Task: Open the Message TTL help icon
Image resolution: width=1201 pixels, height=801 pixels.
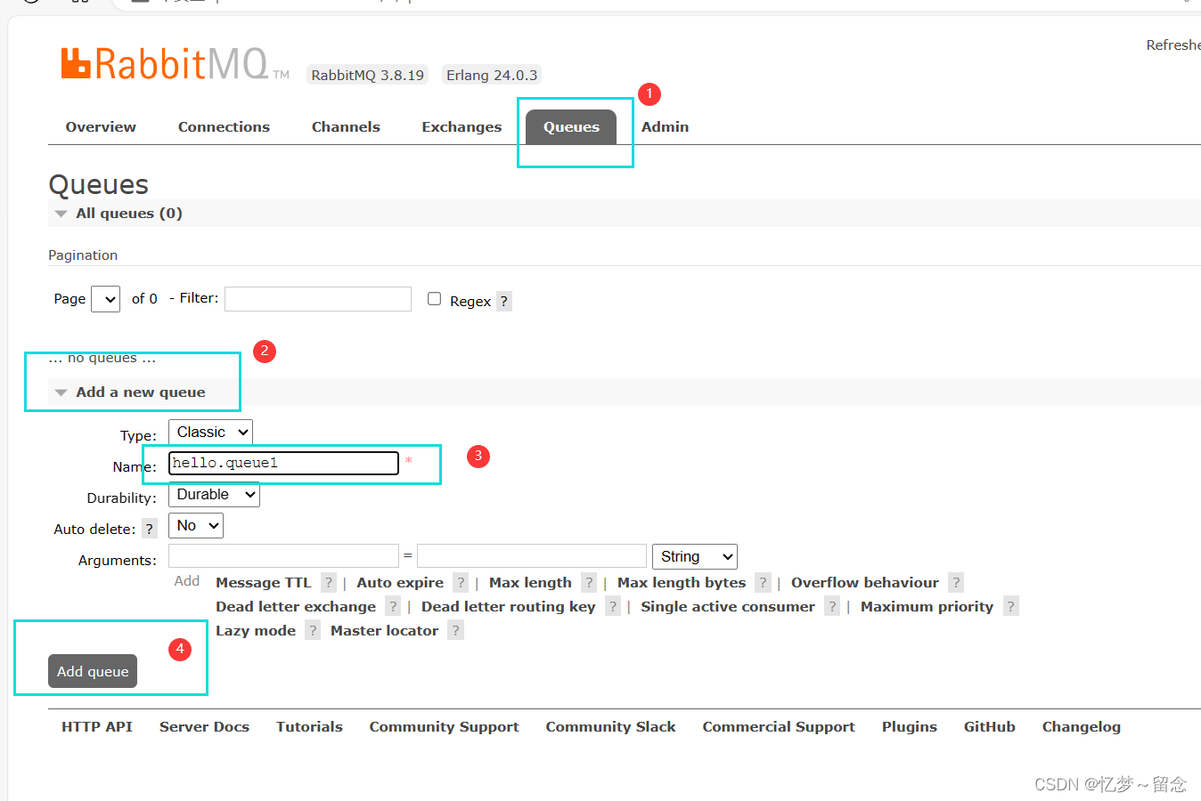Action: pos(328,583)
